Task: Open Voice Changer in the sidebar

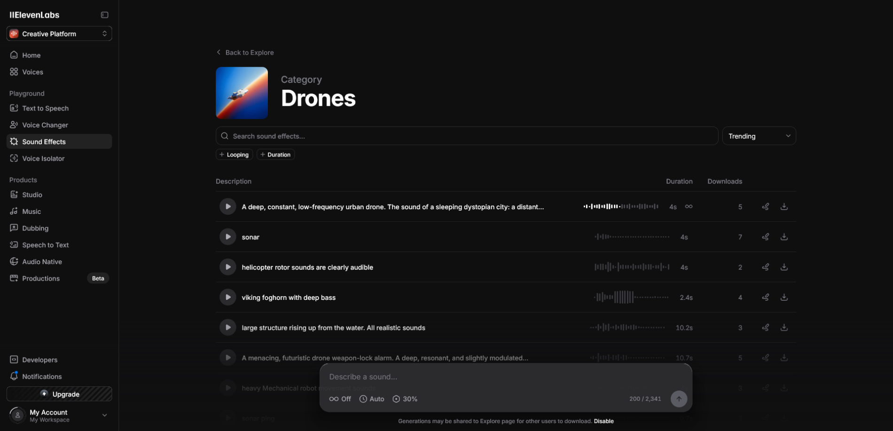Action: point(45,125)
